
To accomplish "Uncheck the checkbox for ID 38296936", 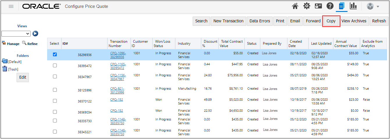I will click(x=55, y=55).
